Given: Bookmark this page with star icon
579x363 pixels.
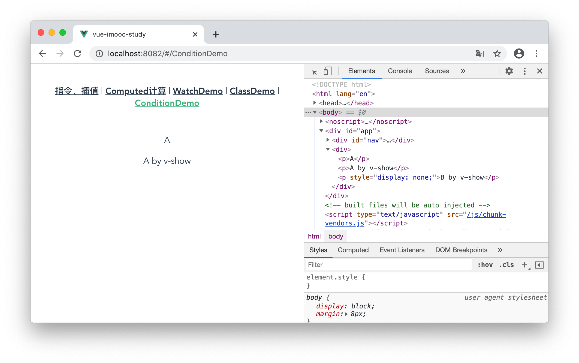Looking at the screenshot, I should click(x=497, y=53).
